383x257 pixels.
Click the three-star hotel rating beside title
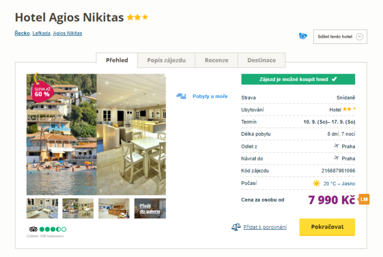coord(138,17)
